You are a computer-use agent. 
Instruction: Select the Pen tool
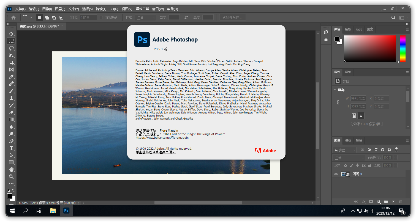coord(11,141)
